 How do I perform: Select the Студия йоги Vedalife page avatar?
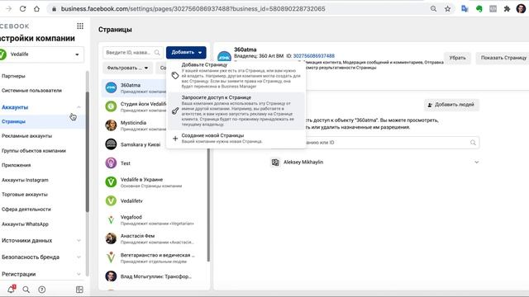click(111, 106)
